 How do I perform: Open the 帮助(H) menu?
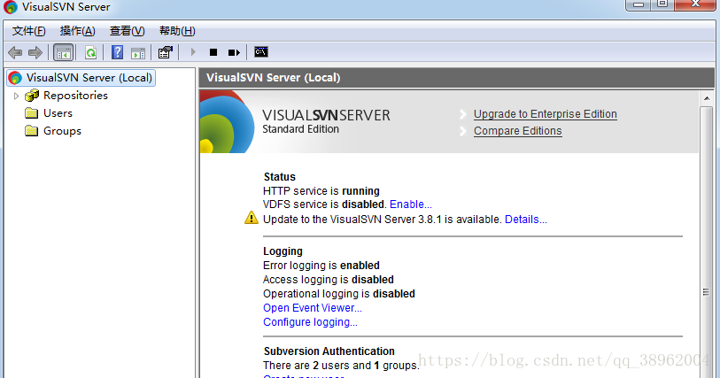tap(177, 31)
